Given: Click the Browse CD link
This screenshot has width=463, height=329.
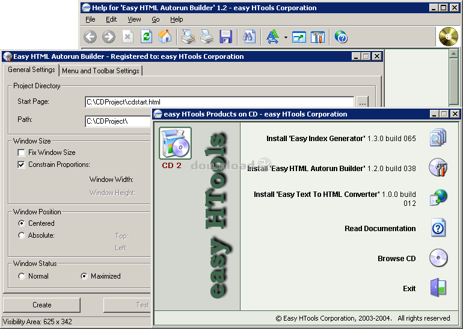Looking at the screenshot, I should pyautogui.click(x=397, y=259).
